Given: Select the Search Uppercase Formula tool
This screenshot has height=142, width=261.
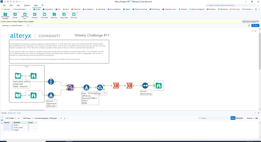Looking at the screenshot, I should (51, 95).
